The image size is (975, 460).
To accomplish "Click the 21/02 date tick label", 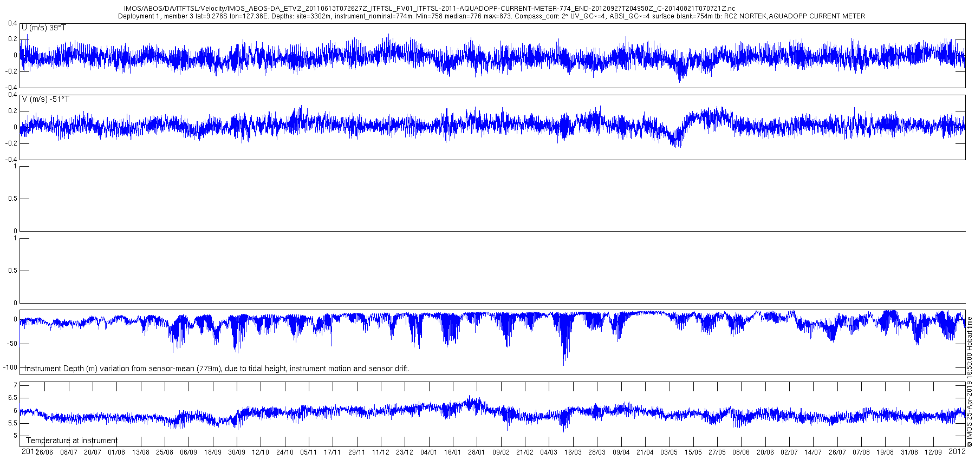I will (524, 452).
